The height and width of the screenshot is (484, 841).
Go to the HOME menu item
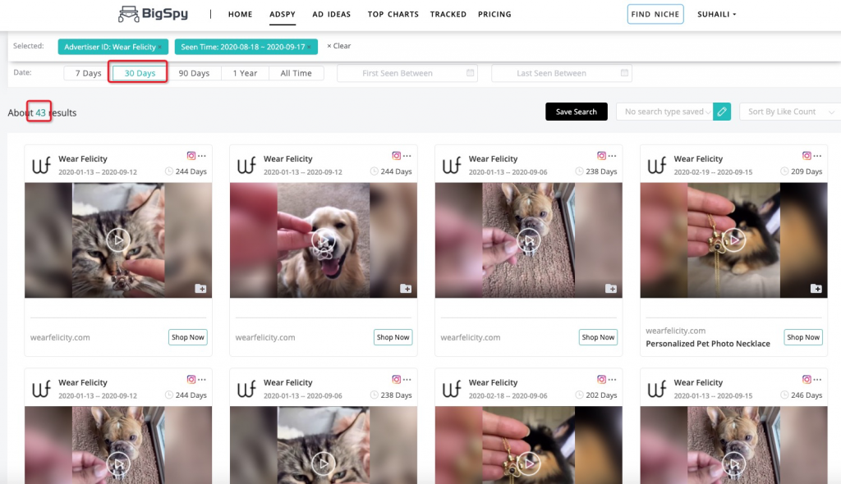241,15
